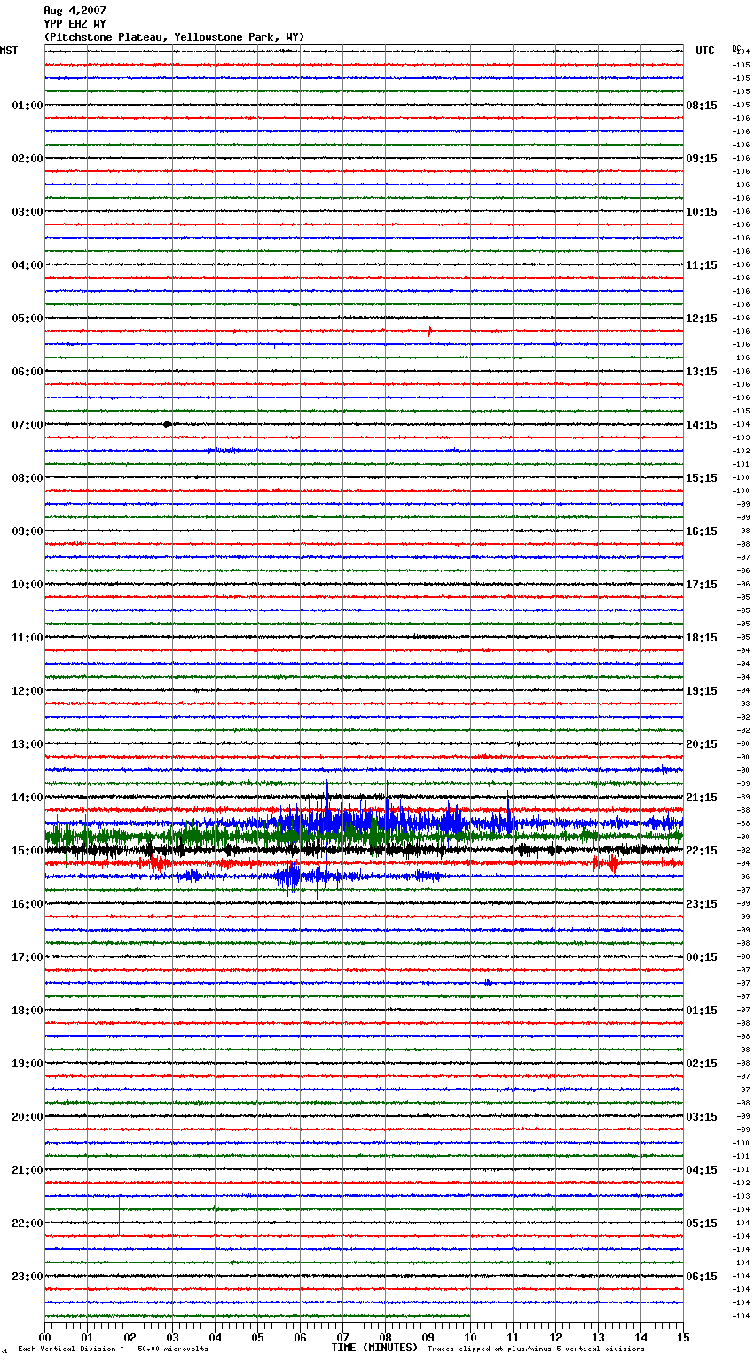The height and width of the screenshot is (1361, 754).
Task: Click the small red spike after 05:00 MST
Action: 429,331
